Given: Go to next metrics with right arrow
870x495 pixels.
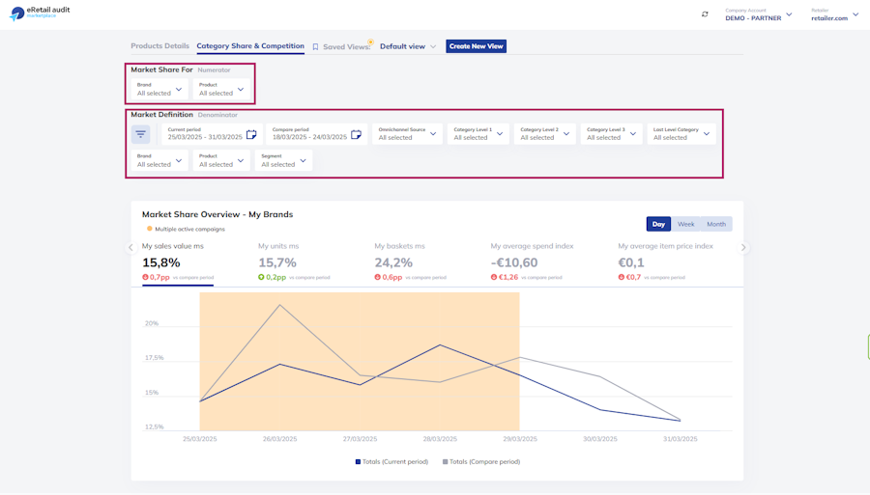Looking at the screenshot, I should (x=743, y=247).
